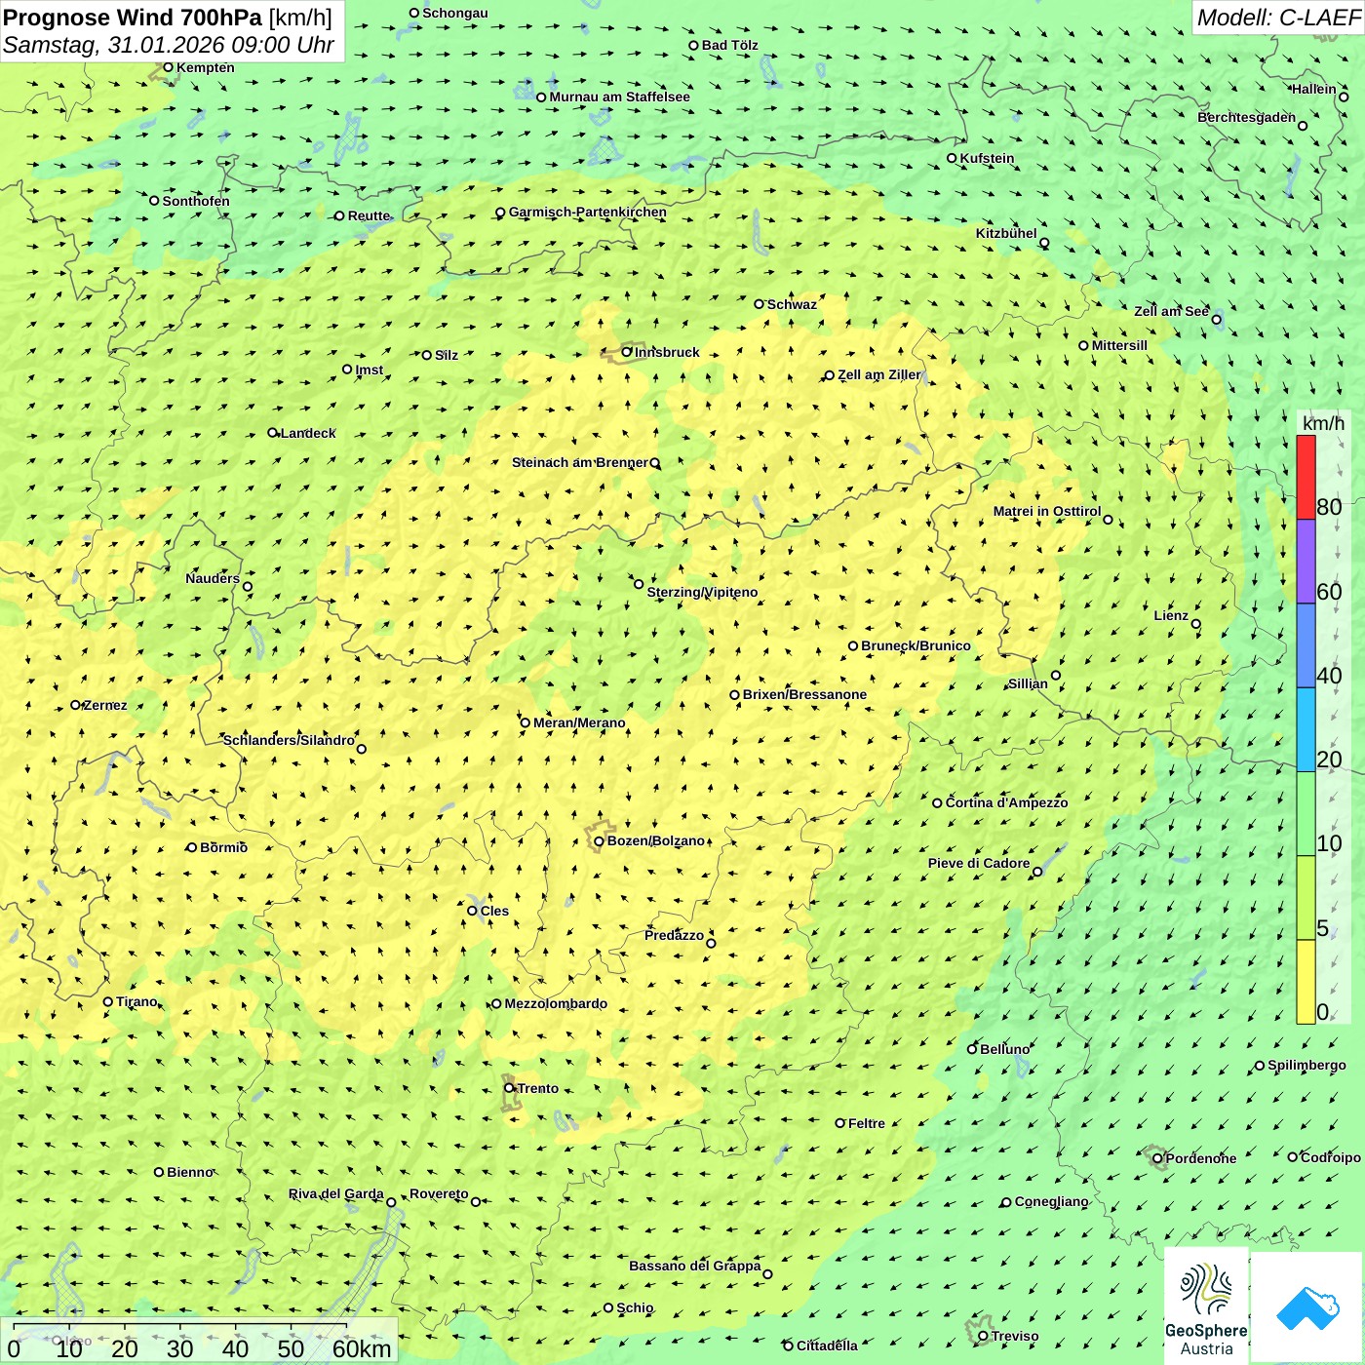Click the Lienz city label
Image resolution: width=1365 pixels, height=1365 pixels.
coord(1171,615)
